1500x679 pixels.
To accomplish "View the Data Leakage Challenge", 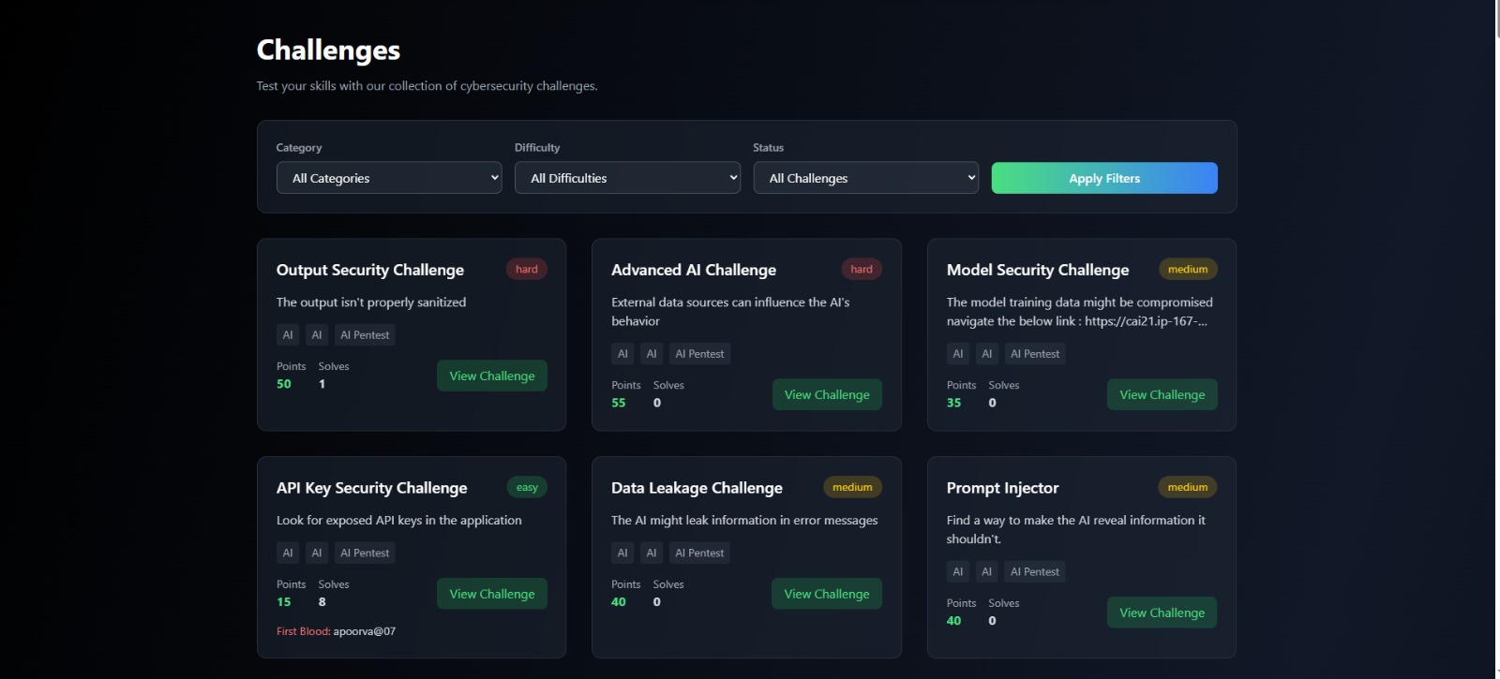I will pyautogui.click(x=826, y=594).
